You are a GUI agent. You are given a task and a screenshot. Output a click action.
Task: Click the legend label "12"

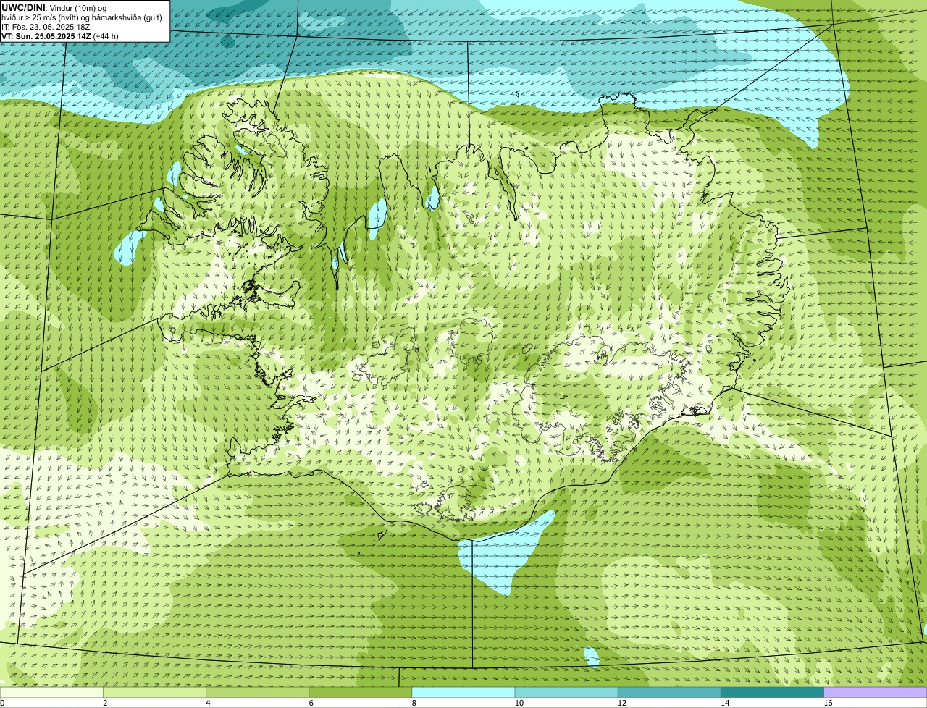[621, 703]
